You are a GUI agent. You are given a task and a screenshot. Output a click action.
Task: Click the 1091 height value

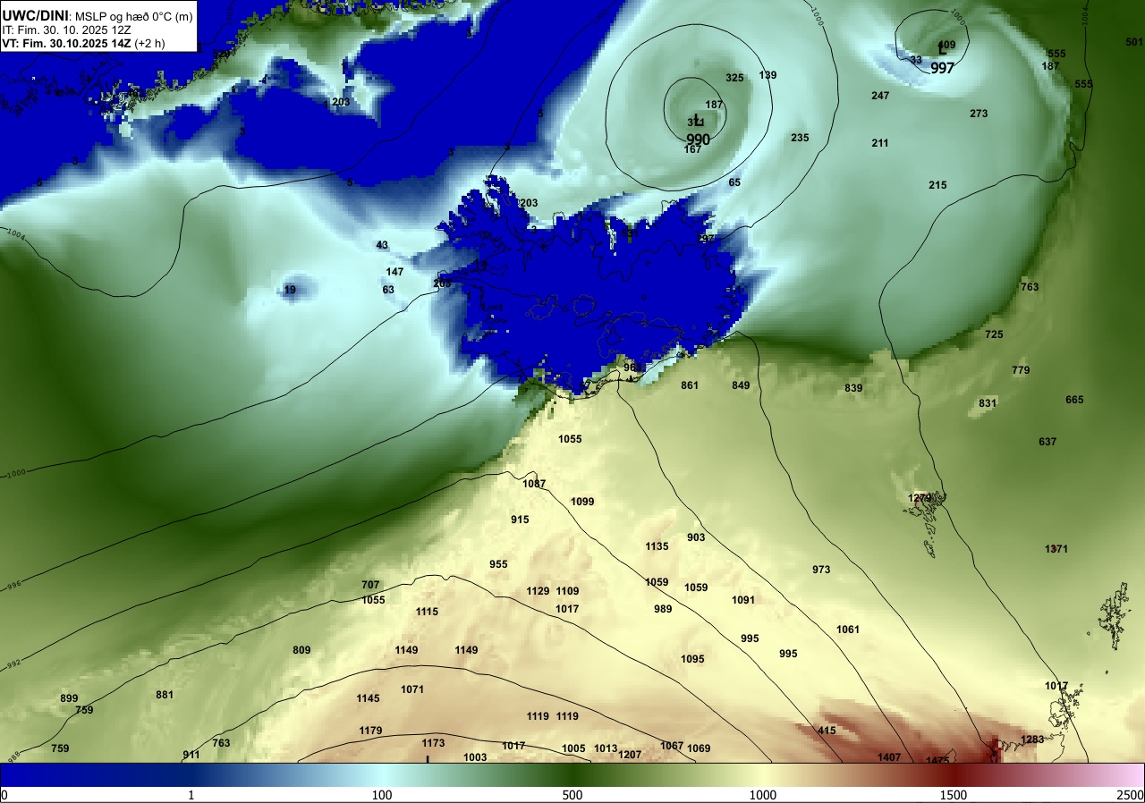[x=743, y=600]
